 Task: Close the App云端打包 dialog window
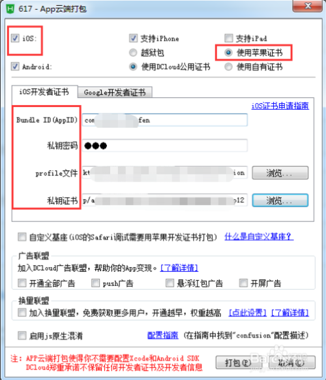(x=308, y=6)
